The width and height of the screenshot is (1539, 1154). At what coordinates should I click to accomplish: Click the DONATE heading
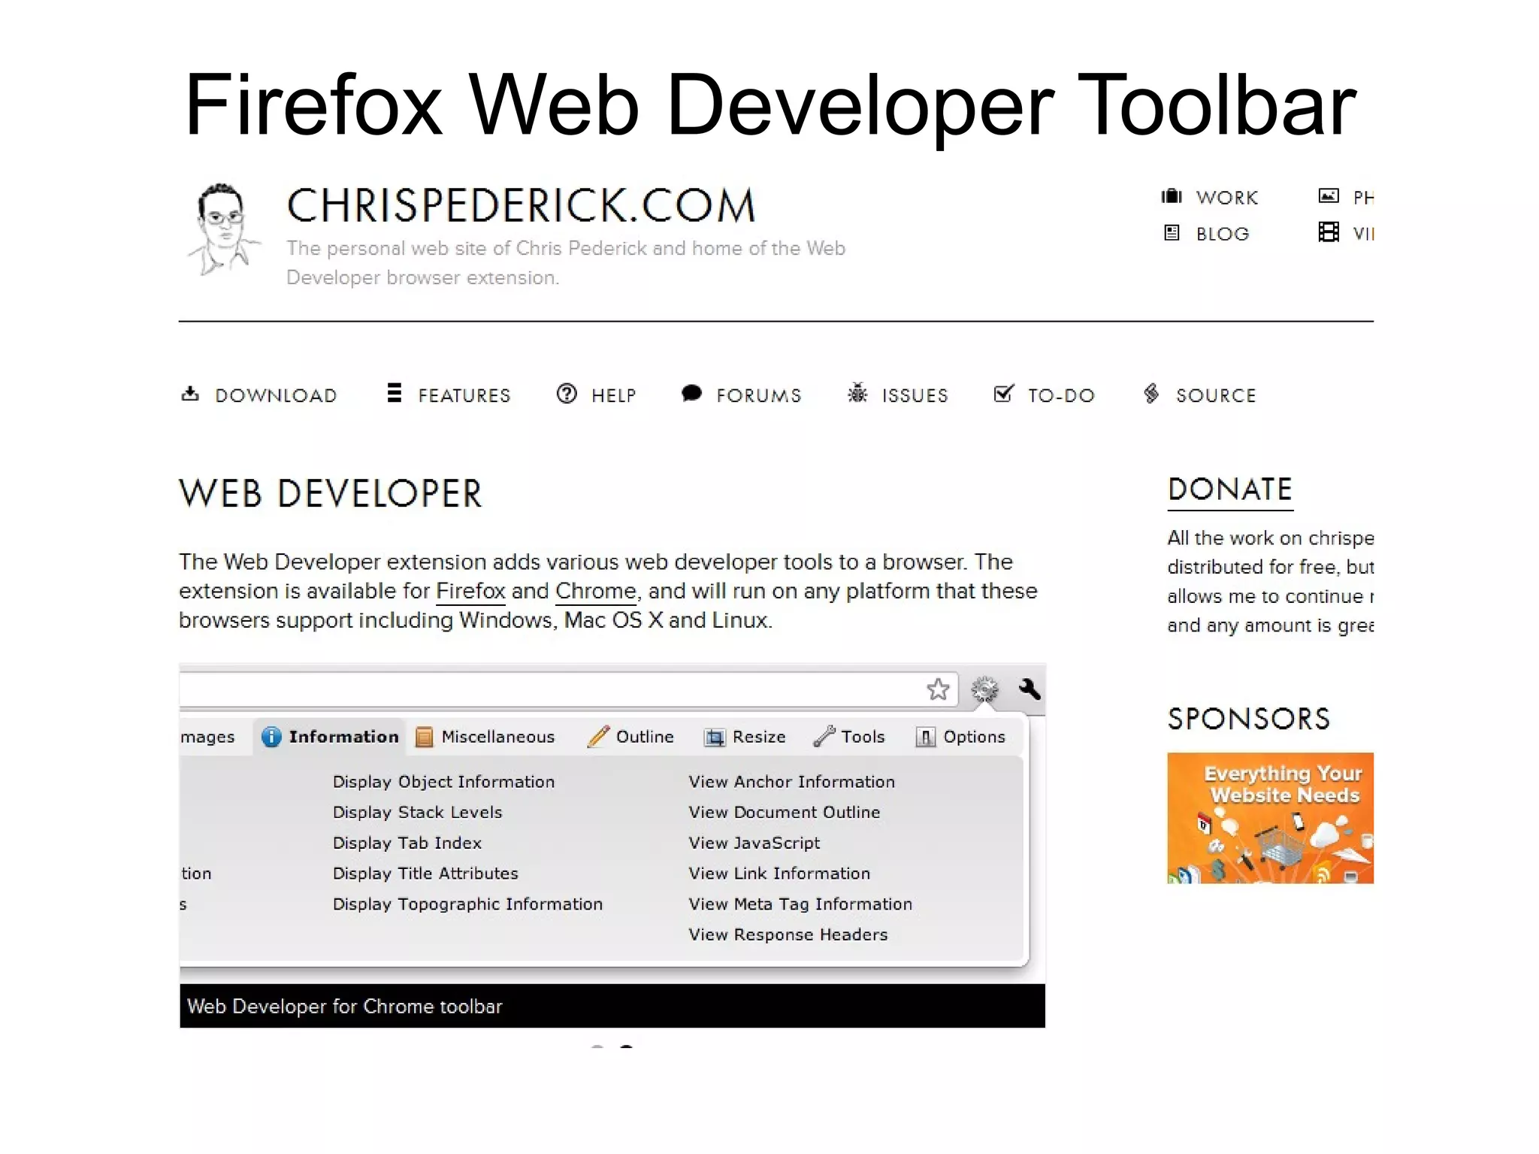click(1230, 489)
